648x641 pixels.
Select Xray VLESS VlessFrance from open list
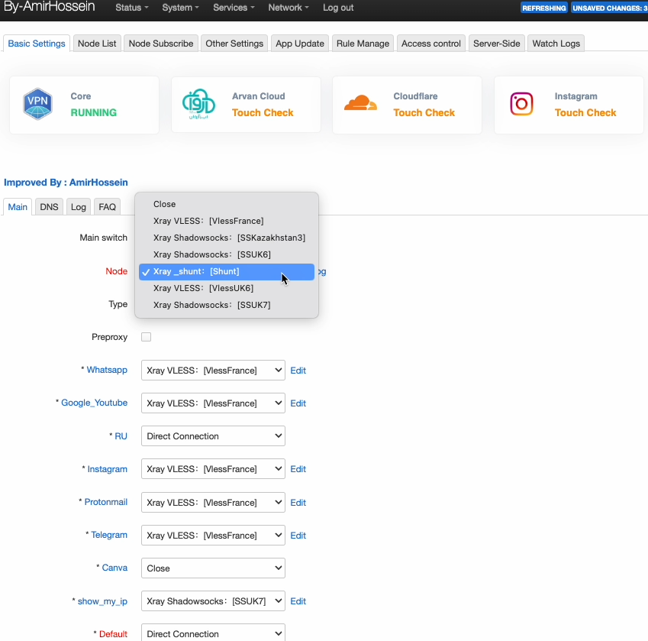(208, 221)
